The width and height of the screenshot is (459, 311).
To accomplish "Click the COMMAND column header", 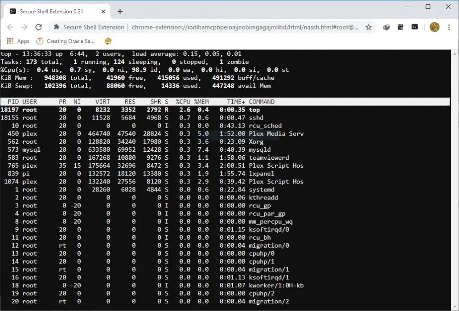I will point(262,102).
